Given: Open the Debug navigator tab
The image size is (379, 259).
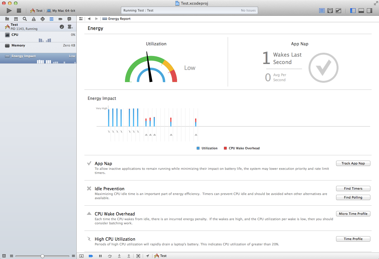Looking at the screenshot, I should 52,19.
